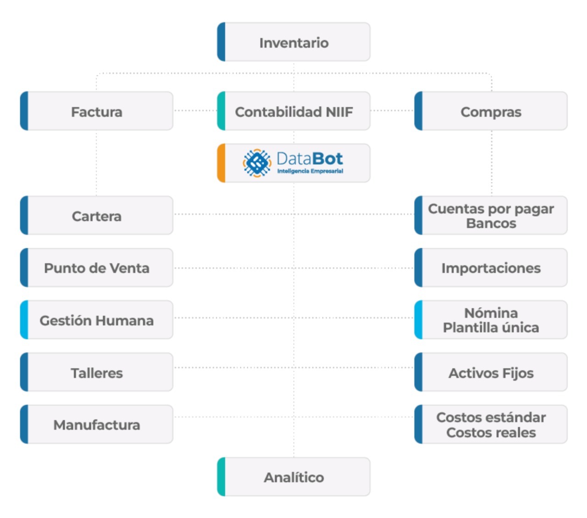
Task: Click the Contabilidad NIIF box
Action: (x=293, y=111)
